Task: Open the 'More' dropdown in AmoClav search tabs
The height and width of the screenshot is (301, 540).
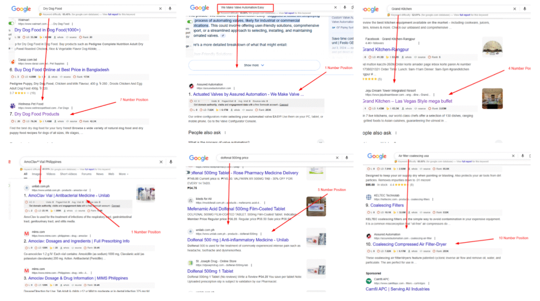Action: click(123, 174)
